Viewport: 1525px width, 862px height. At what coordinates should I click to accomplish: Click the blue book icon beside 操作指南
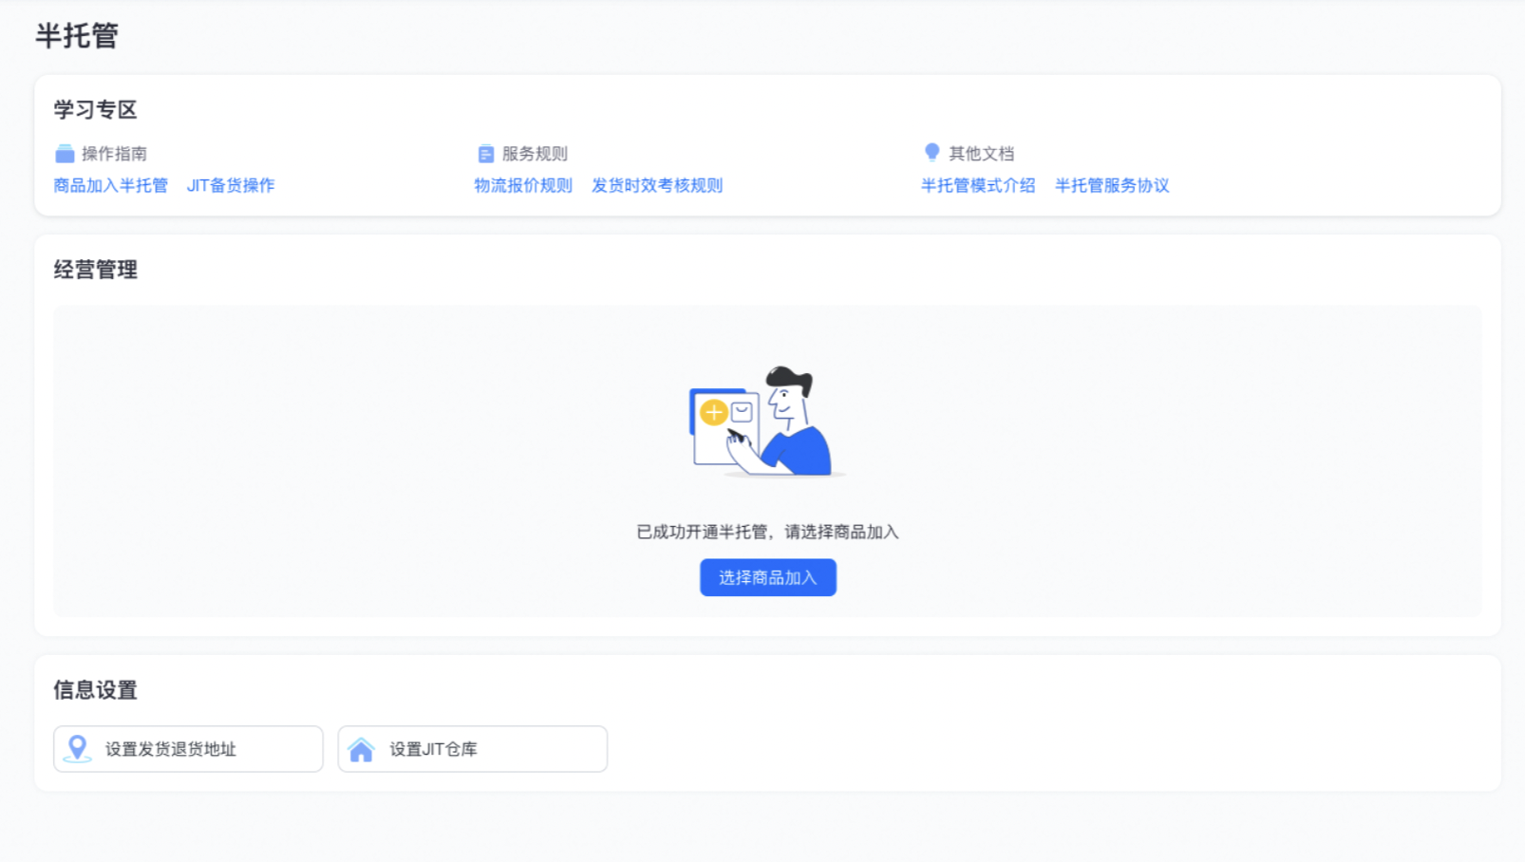[65, 151]
